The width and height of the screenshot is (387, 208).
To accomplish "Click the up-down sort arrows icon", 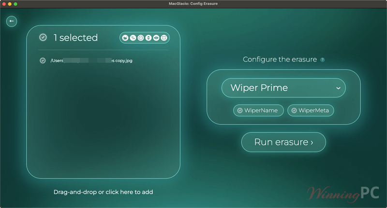I will pyautogui.click(x=149, y=38).
